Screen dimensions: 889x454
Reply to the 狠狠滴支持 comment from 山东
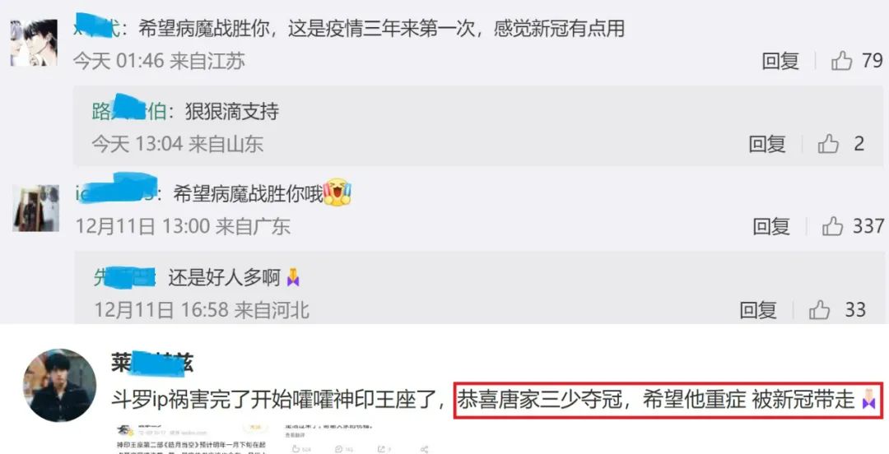pyautogui.click(x=767, y=144)
